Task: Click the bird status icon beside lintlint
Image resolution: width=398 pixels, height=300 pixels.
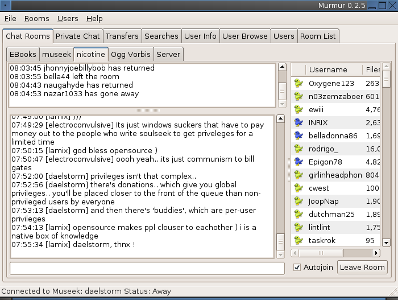Action: 298,227
